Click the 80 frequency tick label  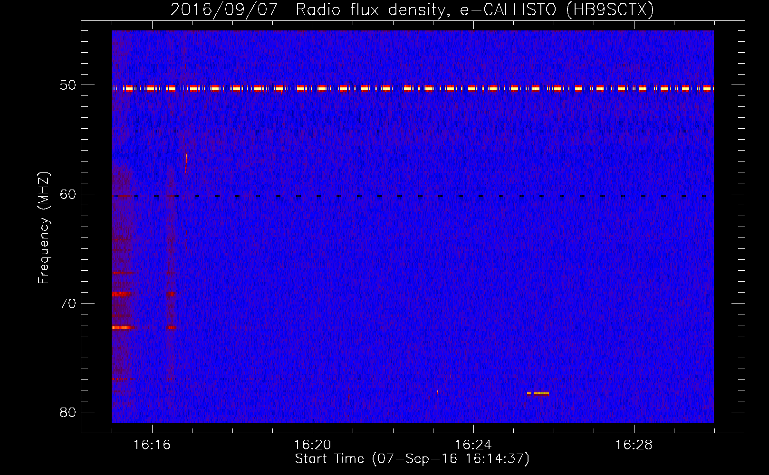tap(68, 412)
